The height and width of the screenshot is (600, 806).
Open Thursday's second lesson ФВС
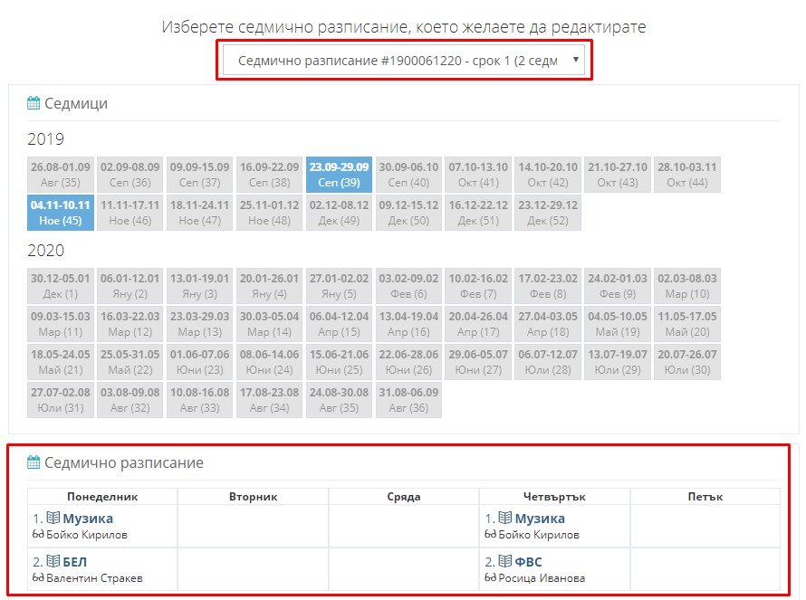tap(528, 561)
